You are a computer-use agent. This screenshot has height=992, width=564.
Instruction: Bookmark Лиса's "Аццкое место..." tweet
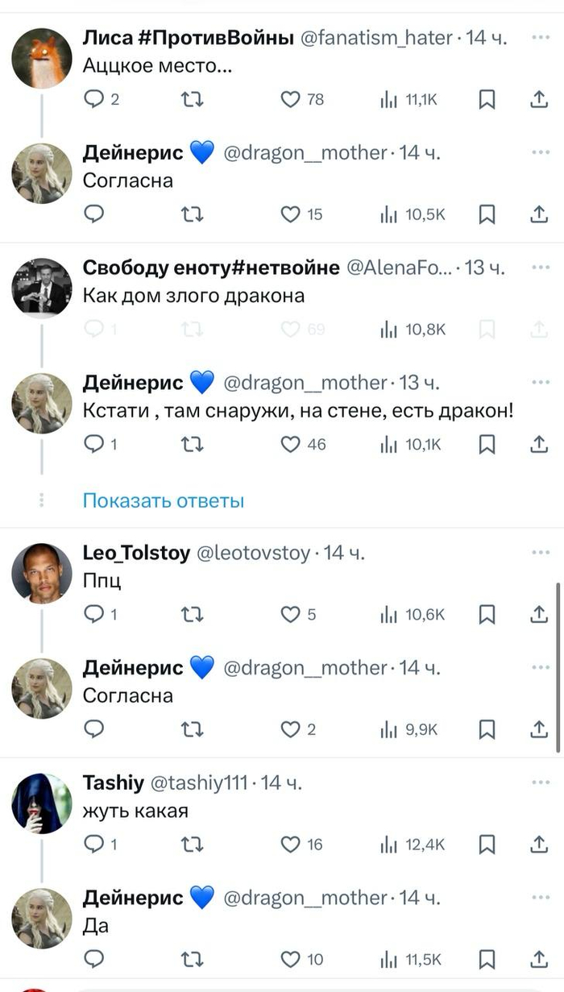pyautogui.click(x=487, y=99)
